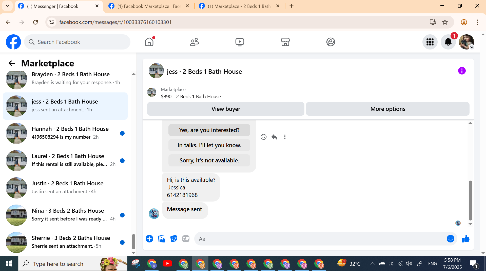Image resolution: width=486 pixels, height=271 pixels.
Task: Select 'In talks. I'll let you know.' reply
Action: pos(209,145)
